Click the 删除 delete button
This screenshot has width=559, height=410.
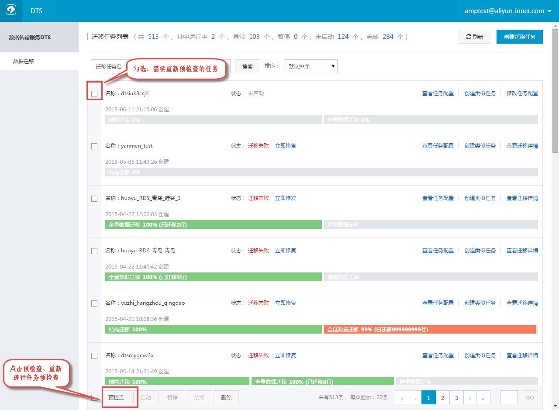226,398
